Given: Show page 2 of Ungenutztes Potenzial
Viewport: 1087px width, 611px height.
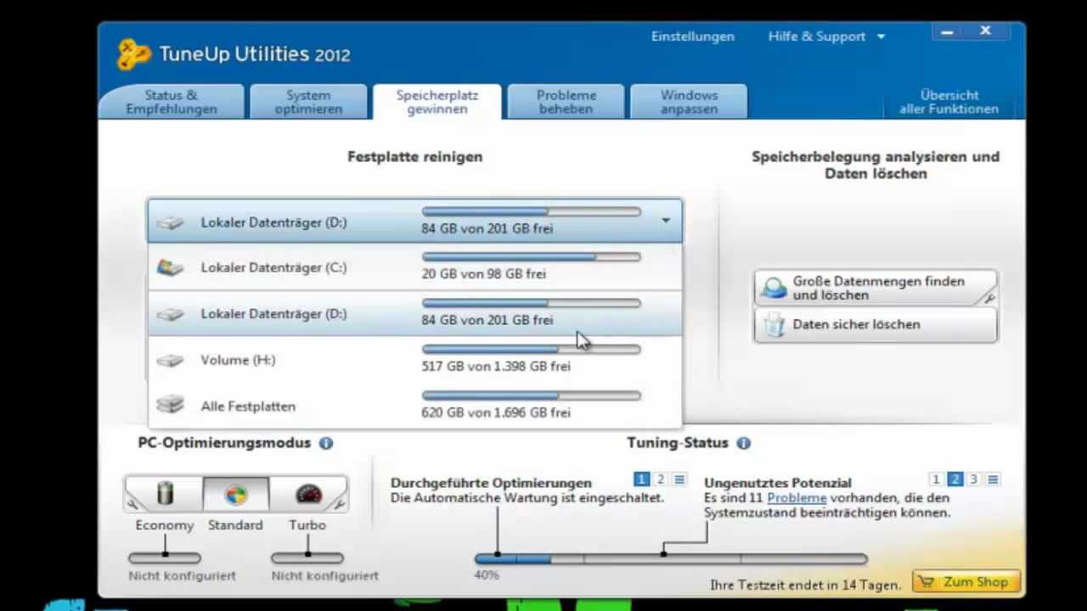Looking at the screenshot, I should point(955,479).
